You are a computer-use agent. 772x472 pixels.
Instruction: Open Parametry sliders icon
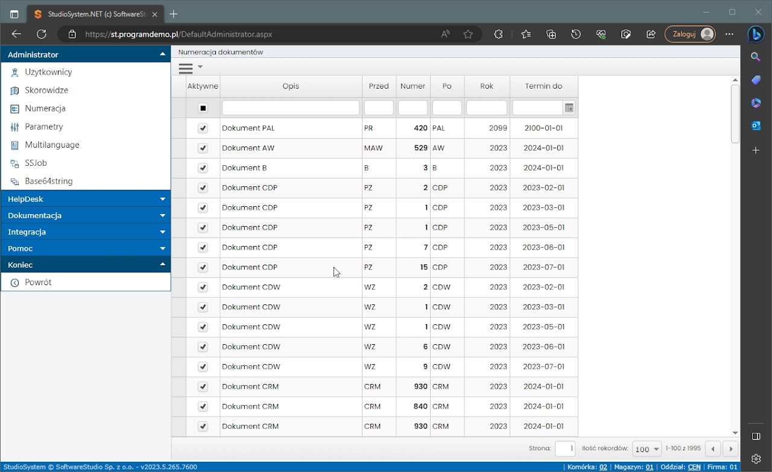pyautogui.click(x=15, y=127)
